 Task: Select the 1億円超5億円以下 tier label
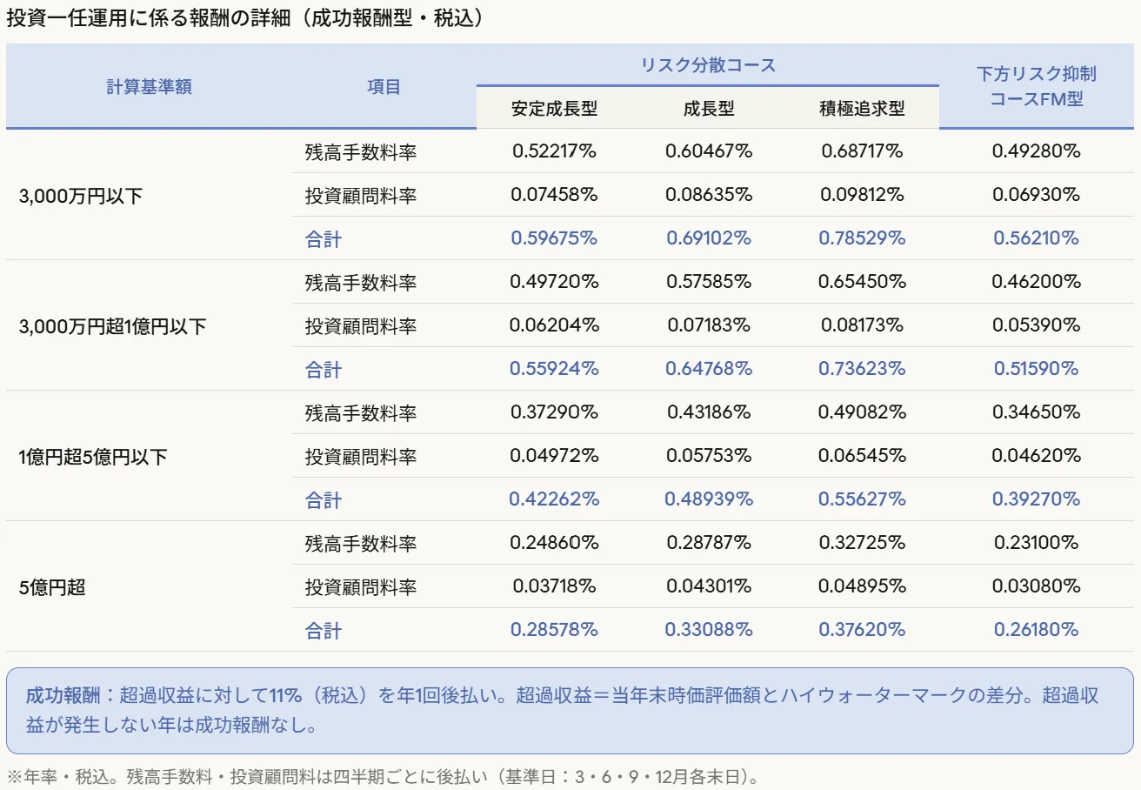93,457
